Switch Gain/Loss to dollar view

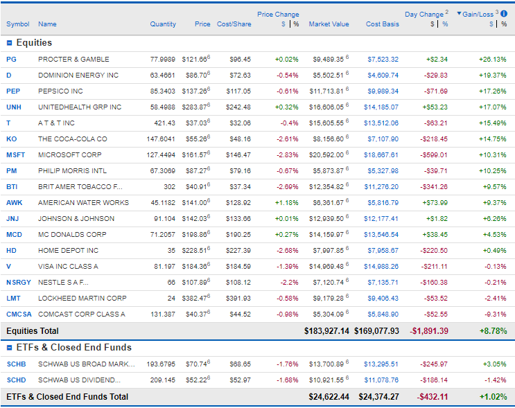coord(491,24)
